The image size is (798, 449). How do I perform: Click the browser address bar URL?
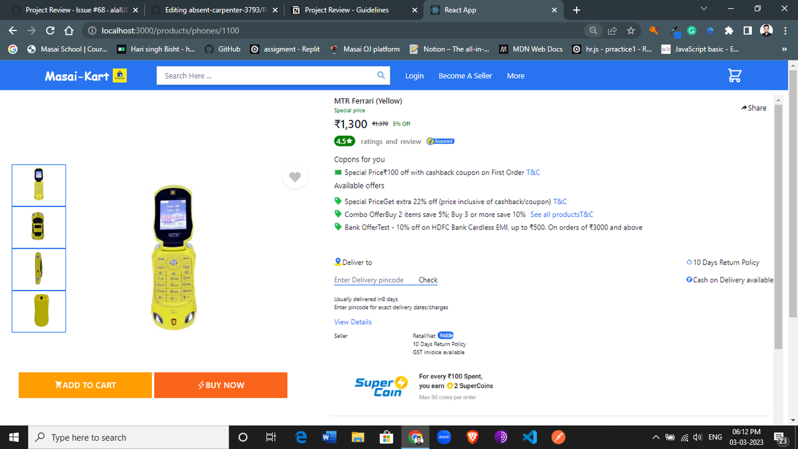pyautogui.click(x=170, y=31)
